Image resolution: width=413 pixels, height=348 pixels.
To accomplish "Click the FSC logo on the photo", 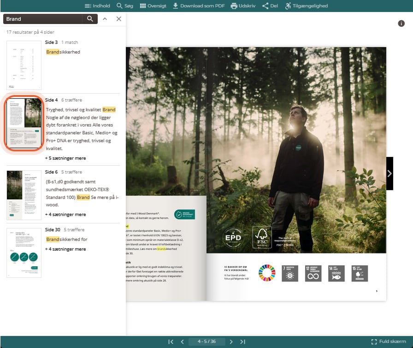I will point(262,237).
